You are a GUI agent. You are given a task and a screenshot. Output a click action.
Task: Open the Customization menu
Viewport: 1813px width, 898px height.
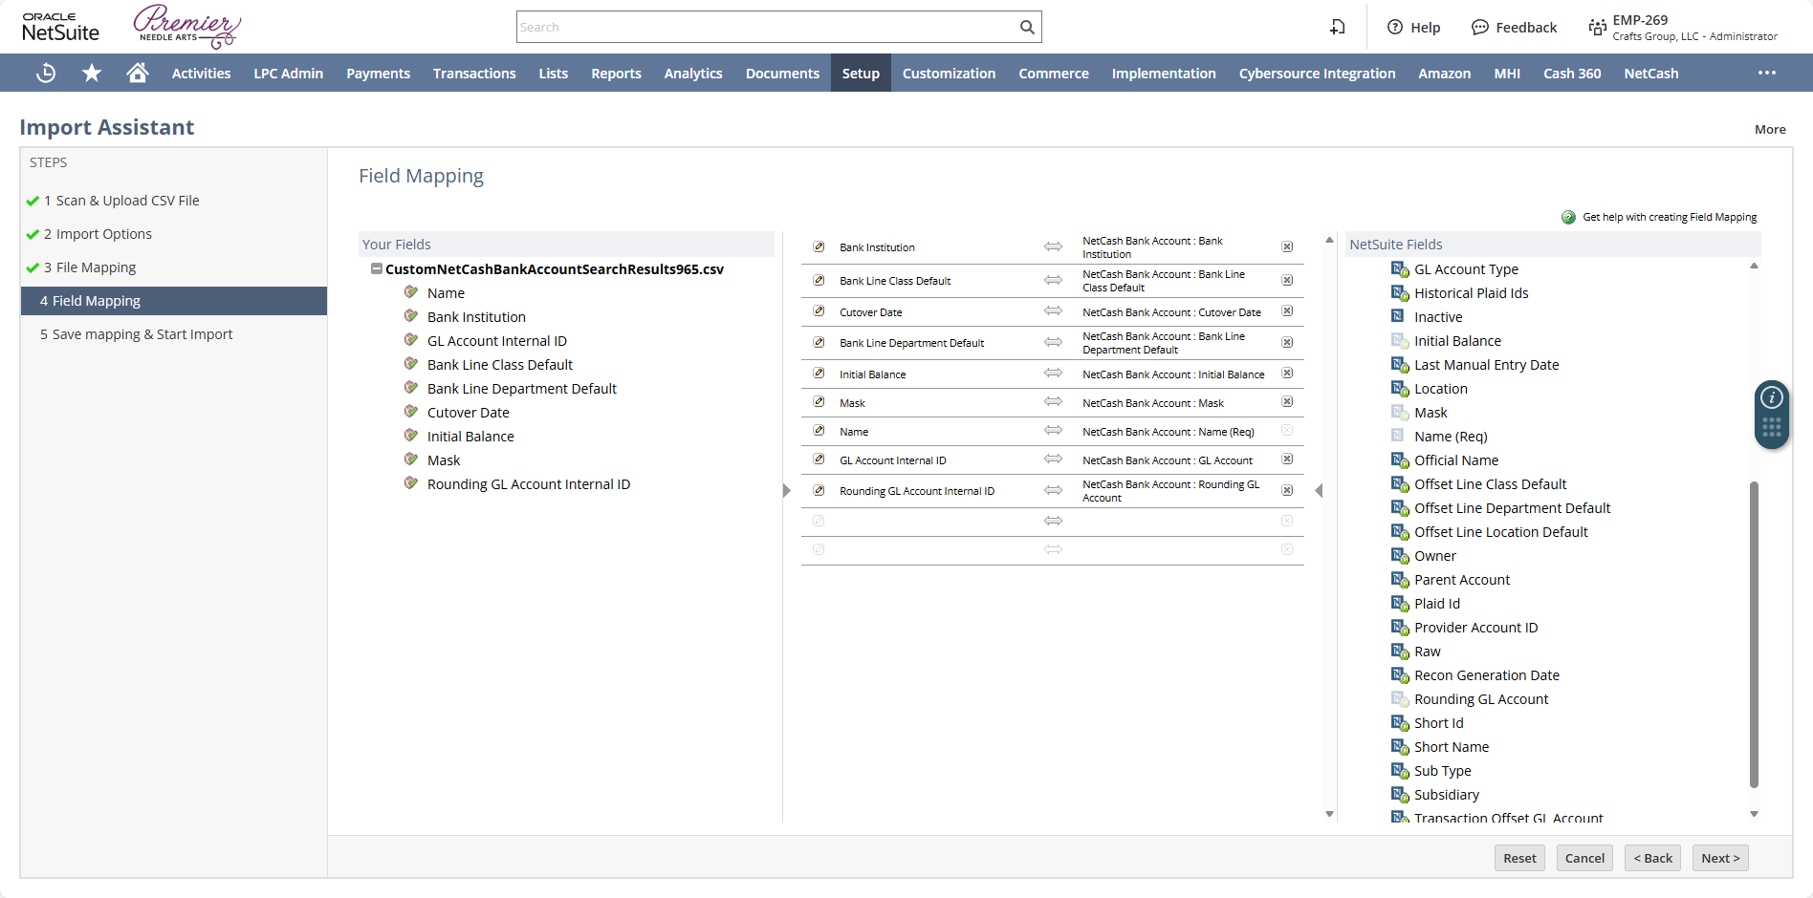tap(949, 74)
